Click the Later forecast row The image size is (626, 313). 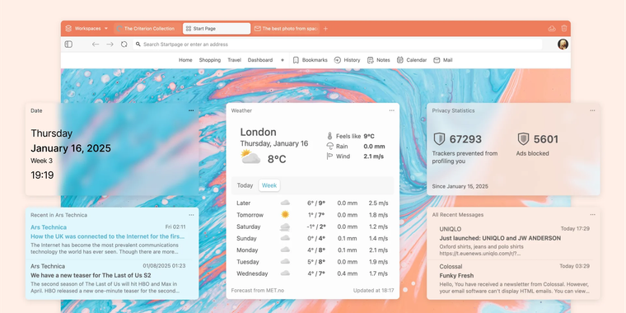(313, 203)
